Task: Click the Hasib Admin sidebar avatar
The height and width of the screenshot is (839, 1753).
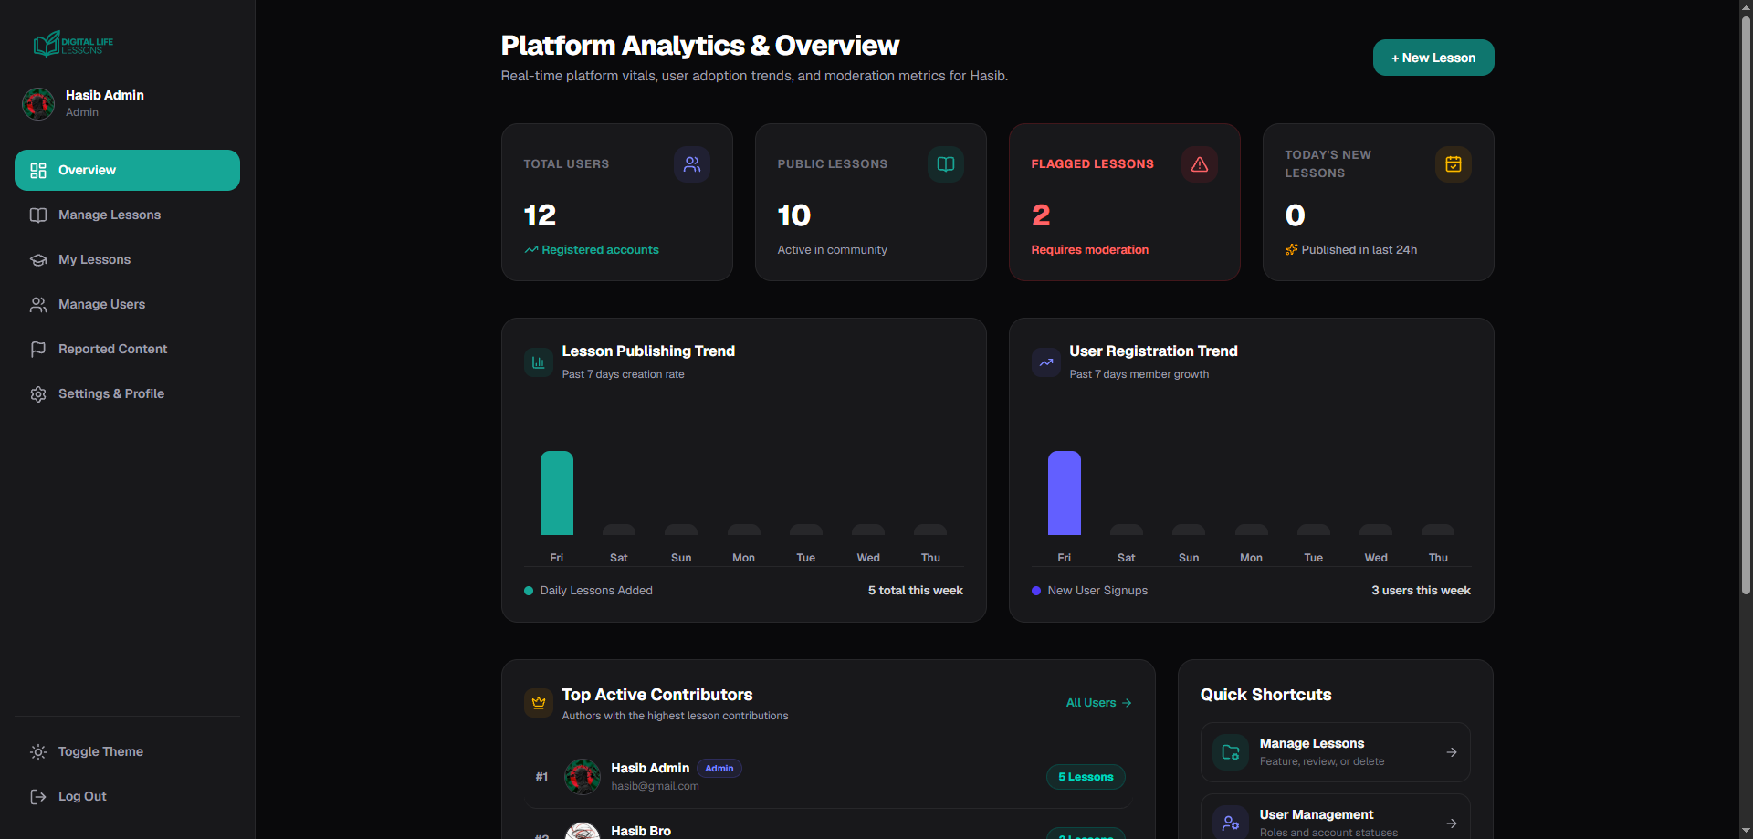Action: (38, 103)
